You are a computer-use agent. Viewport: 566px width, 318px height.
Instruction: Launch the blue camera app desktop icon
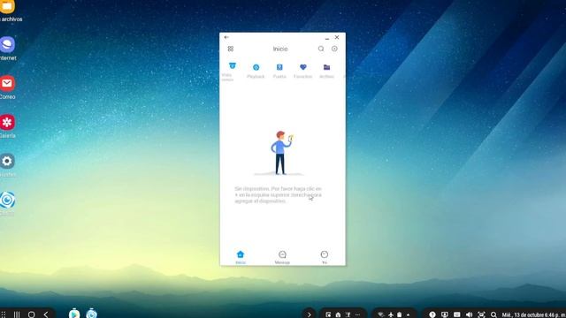pos(7,201)
